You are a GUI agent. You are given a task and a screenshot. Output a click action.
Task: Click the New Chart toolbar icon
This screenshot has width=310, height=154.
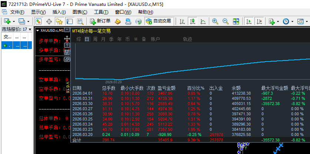coord(7,21)
